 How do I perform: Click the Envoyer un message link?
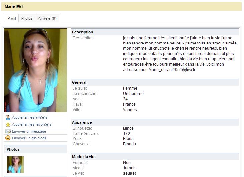coord(29,131)
